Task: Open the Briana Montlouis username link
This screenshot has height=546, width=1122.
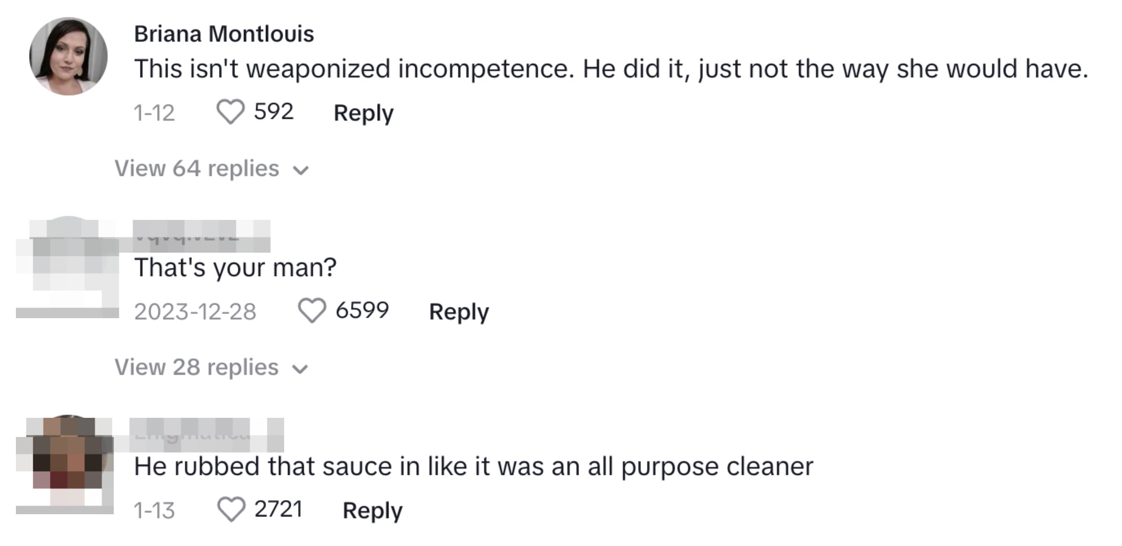Action: [224, 34]
